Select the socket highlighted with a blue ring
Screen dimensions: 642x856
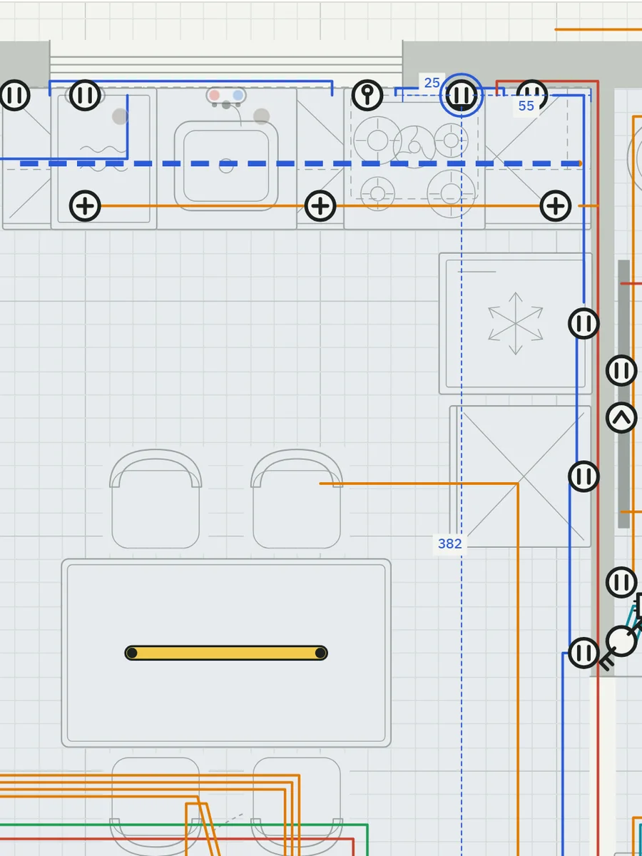[461, 95]
